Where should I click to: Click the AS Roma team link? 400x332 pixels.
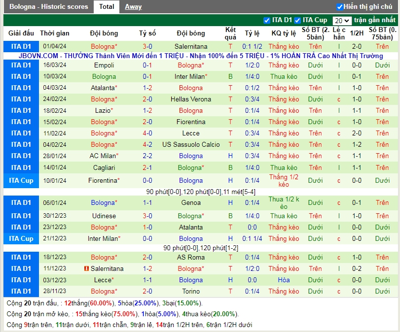[x=190, y=257]
